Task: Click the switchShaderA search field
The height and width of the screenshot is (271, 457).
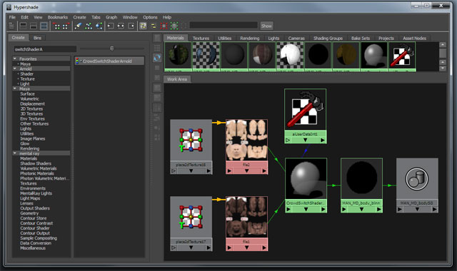Action: [45, 49]
